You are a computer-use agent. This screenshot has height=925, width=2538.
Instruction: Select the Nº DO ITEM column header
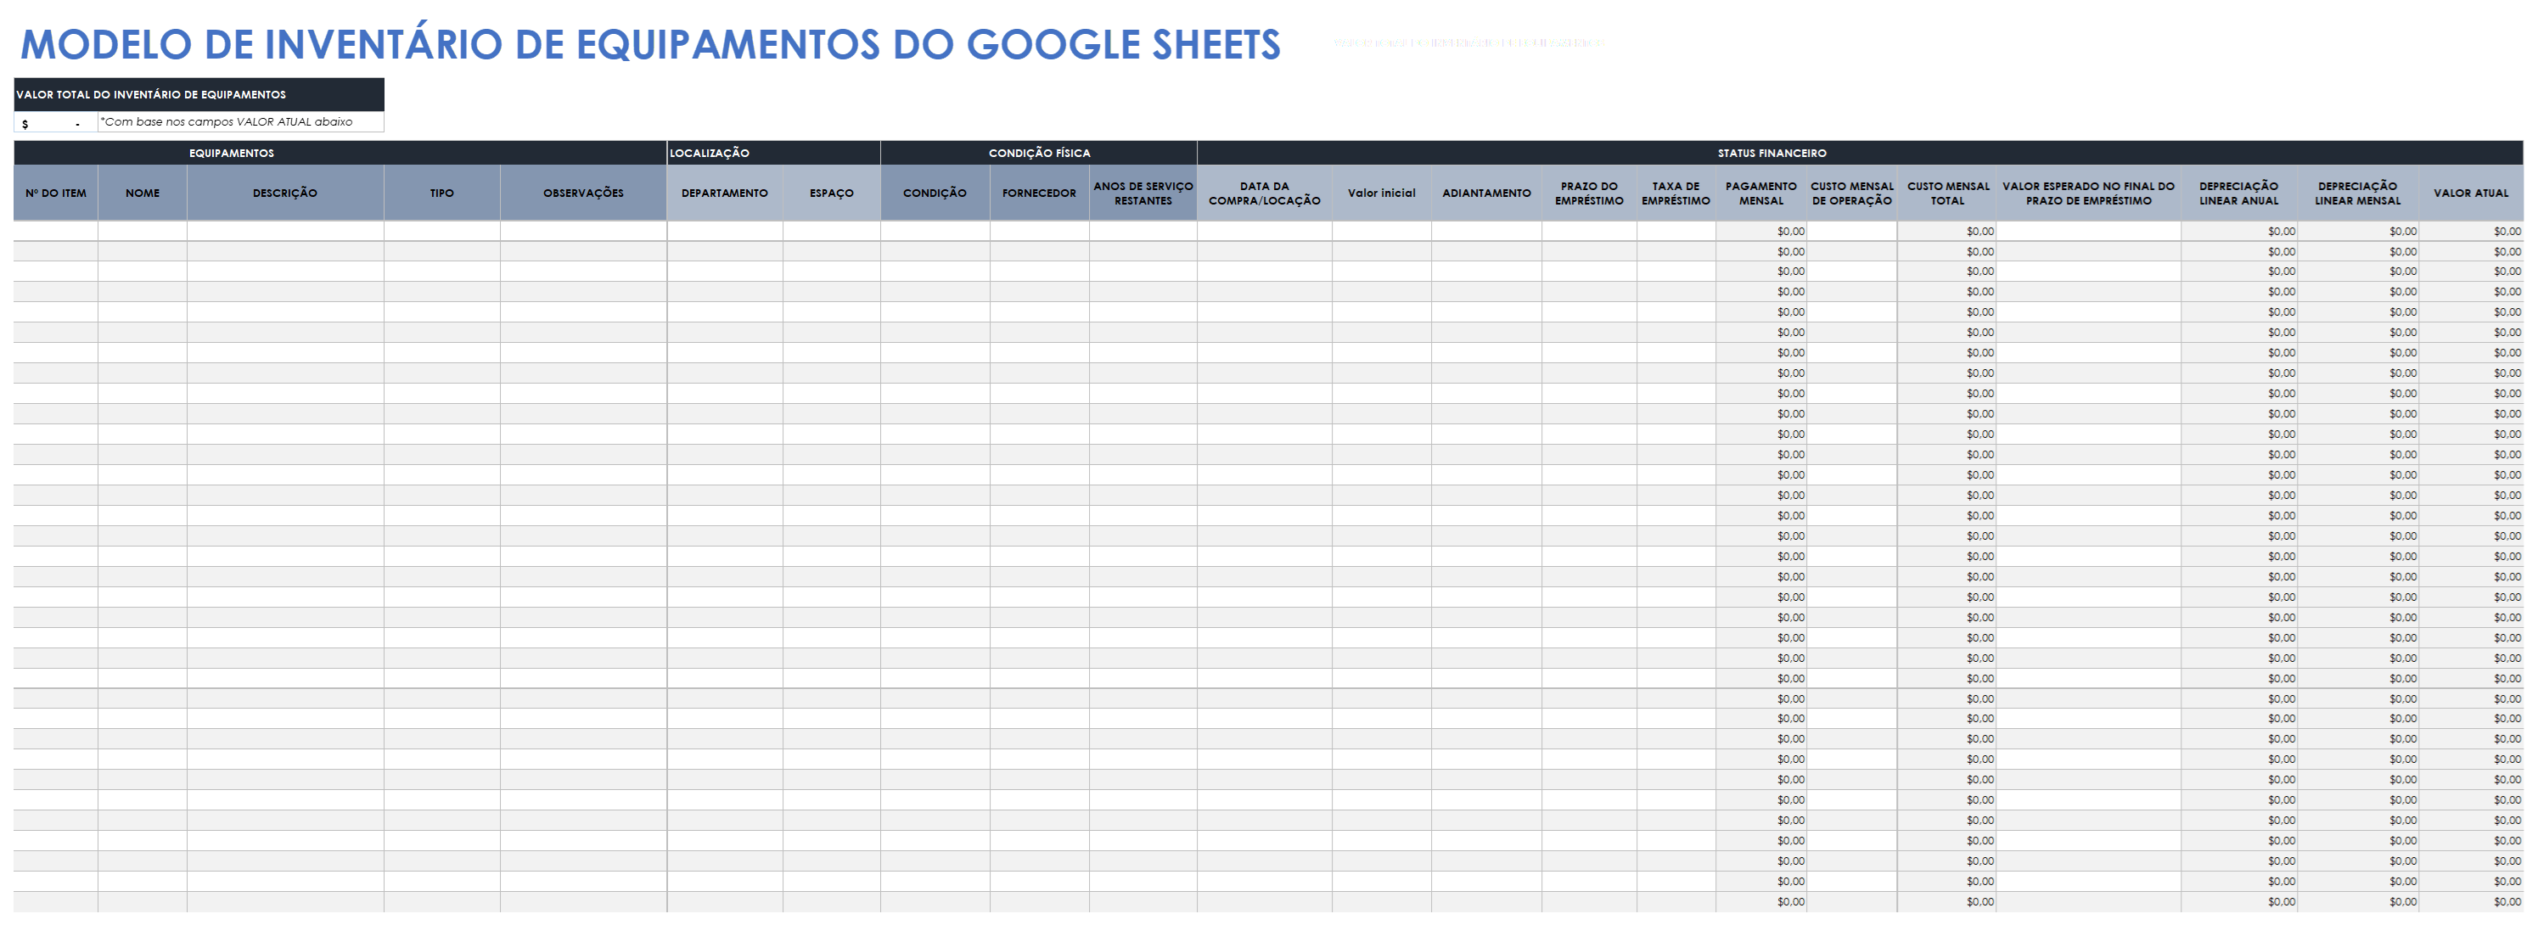[x=56, y=193]
